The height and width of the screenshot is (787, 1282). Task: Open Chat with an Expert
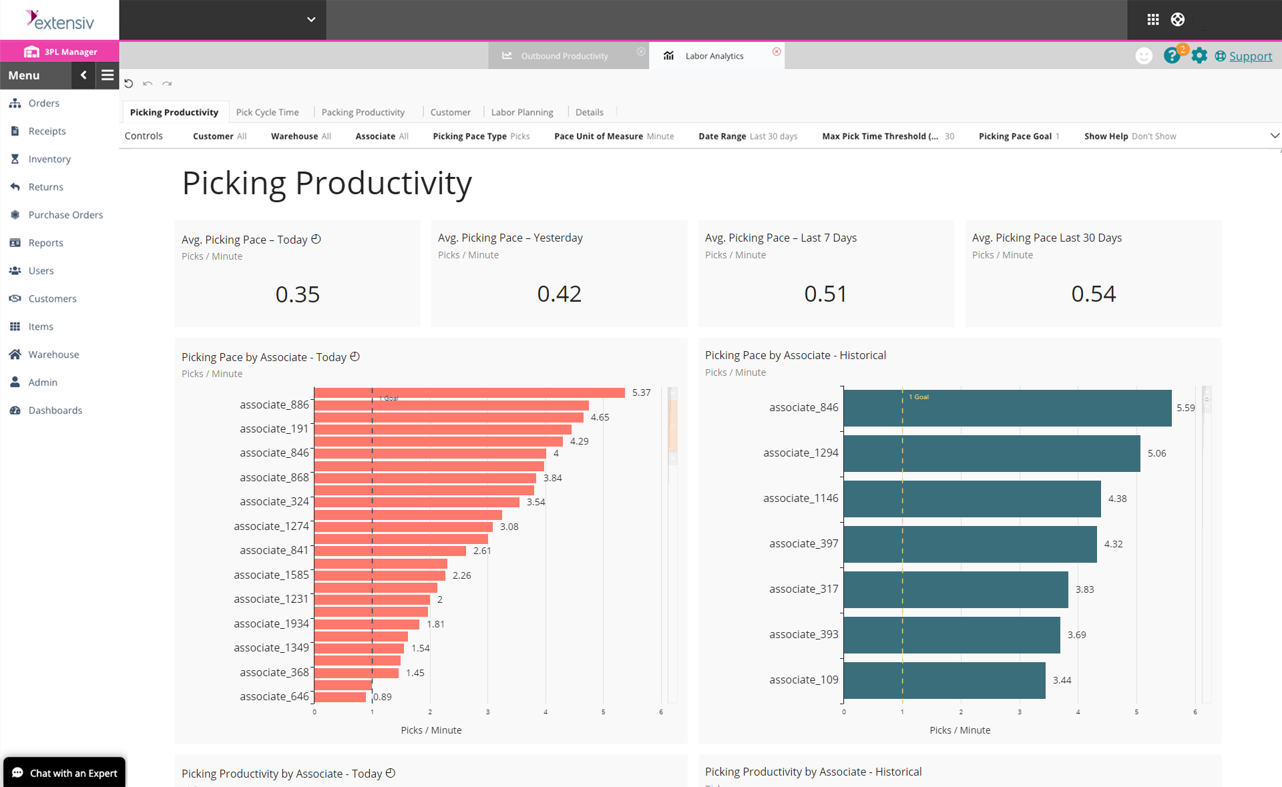point(64,772)
